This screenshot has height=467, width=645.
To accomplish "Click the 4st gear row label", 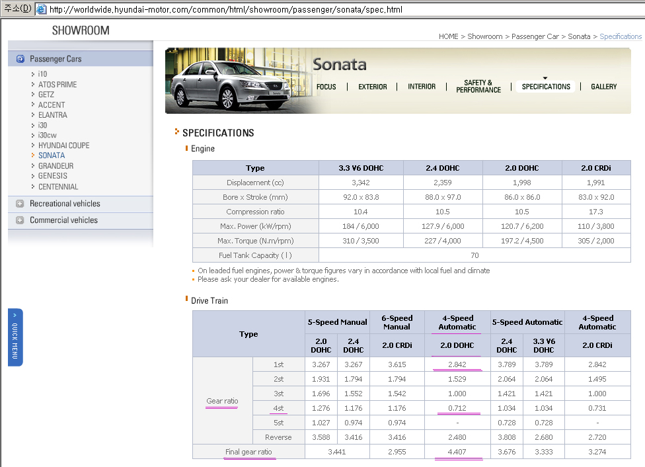I will [278, 408].
